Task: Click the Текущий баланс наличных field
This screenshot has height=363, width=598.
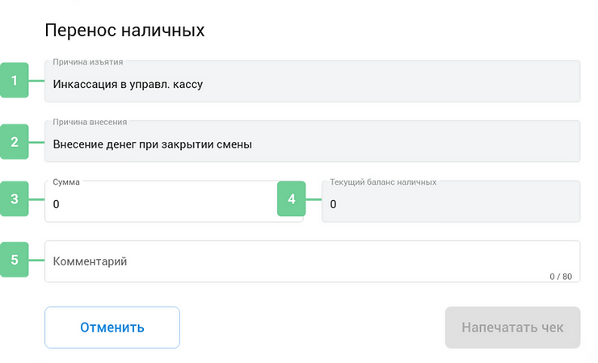Action: [x=451, y=202]
